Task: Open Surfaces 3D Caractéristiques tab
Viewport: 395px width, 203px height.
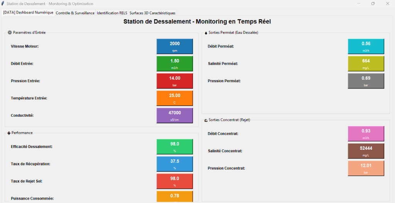Action: click(152, 13)
